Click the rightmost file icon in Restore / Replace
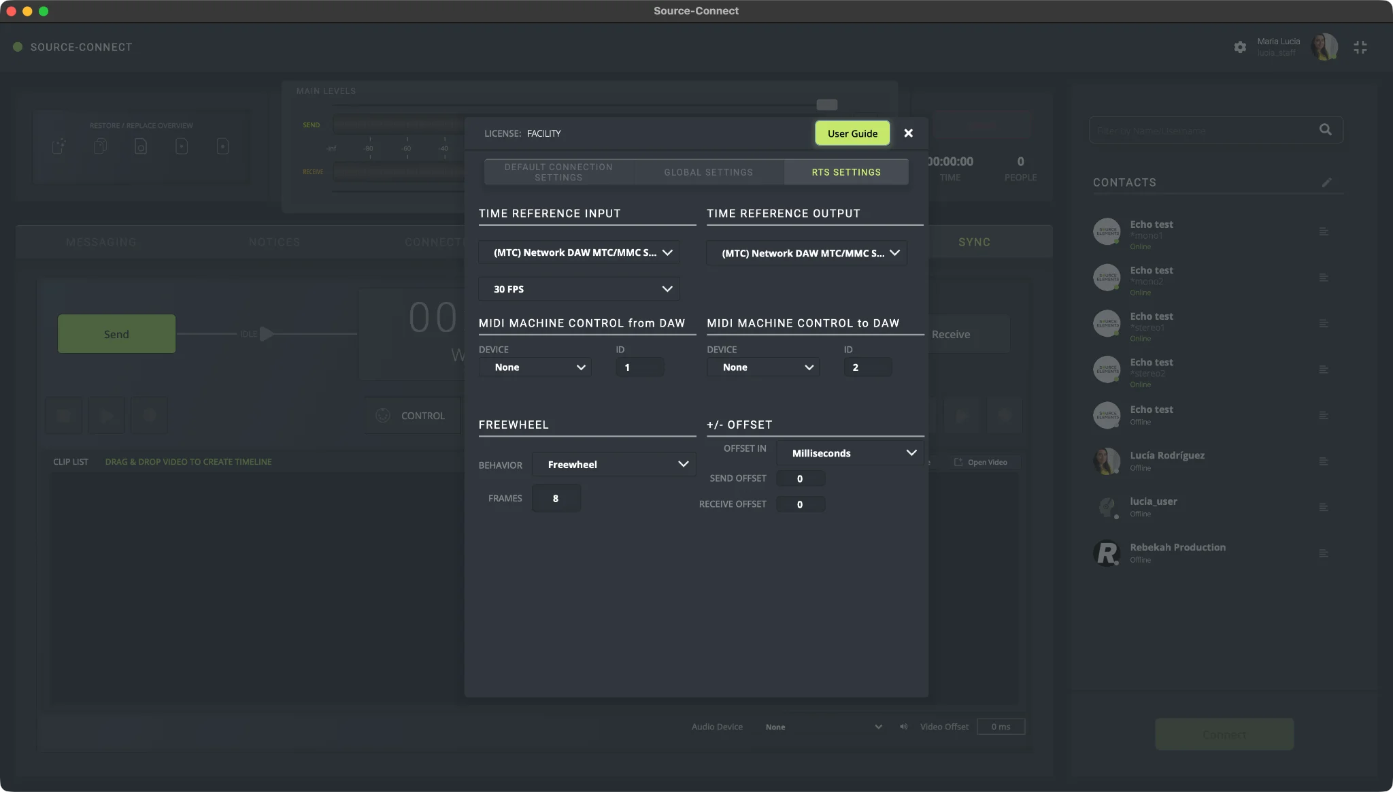The width and height of the screenshot is (1393, 792). [223, 146]
